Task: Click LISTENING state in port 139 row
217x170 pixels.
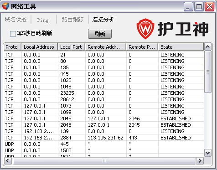Action: click(x=172, y=131)
